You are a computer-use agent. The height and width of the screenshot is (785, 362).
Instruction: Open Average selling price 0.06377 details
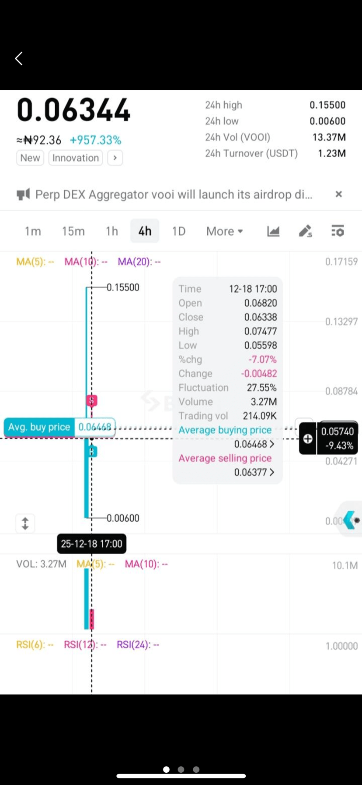point(254,472)
